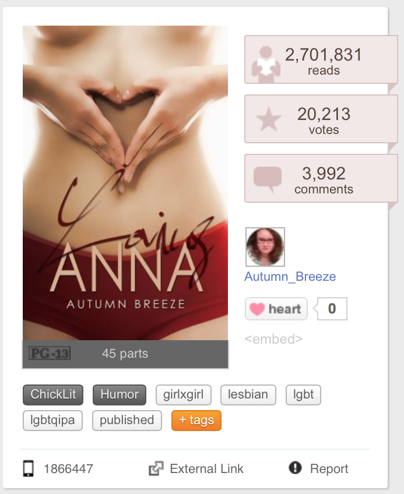The width and height of the screenshot is (404, 494).
Task: Select the ChickLit category tag
Action: pos(53,394)
